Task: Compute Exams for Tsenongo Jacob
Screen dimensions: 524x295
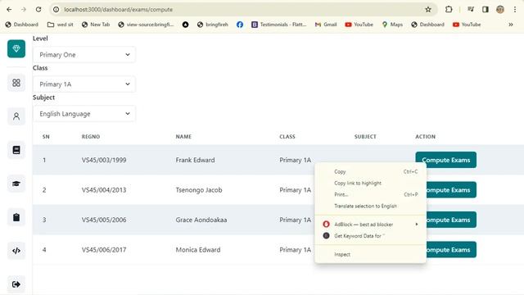Action: (451, 189)
